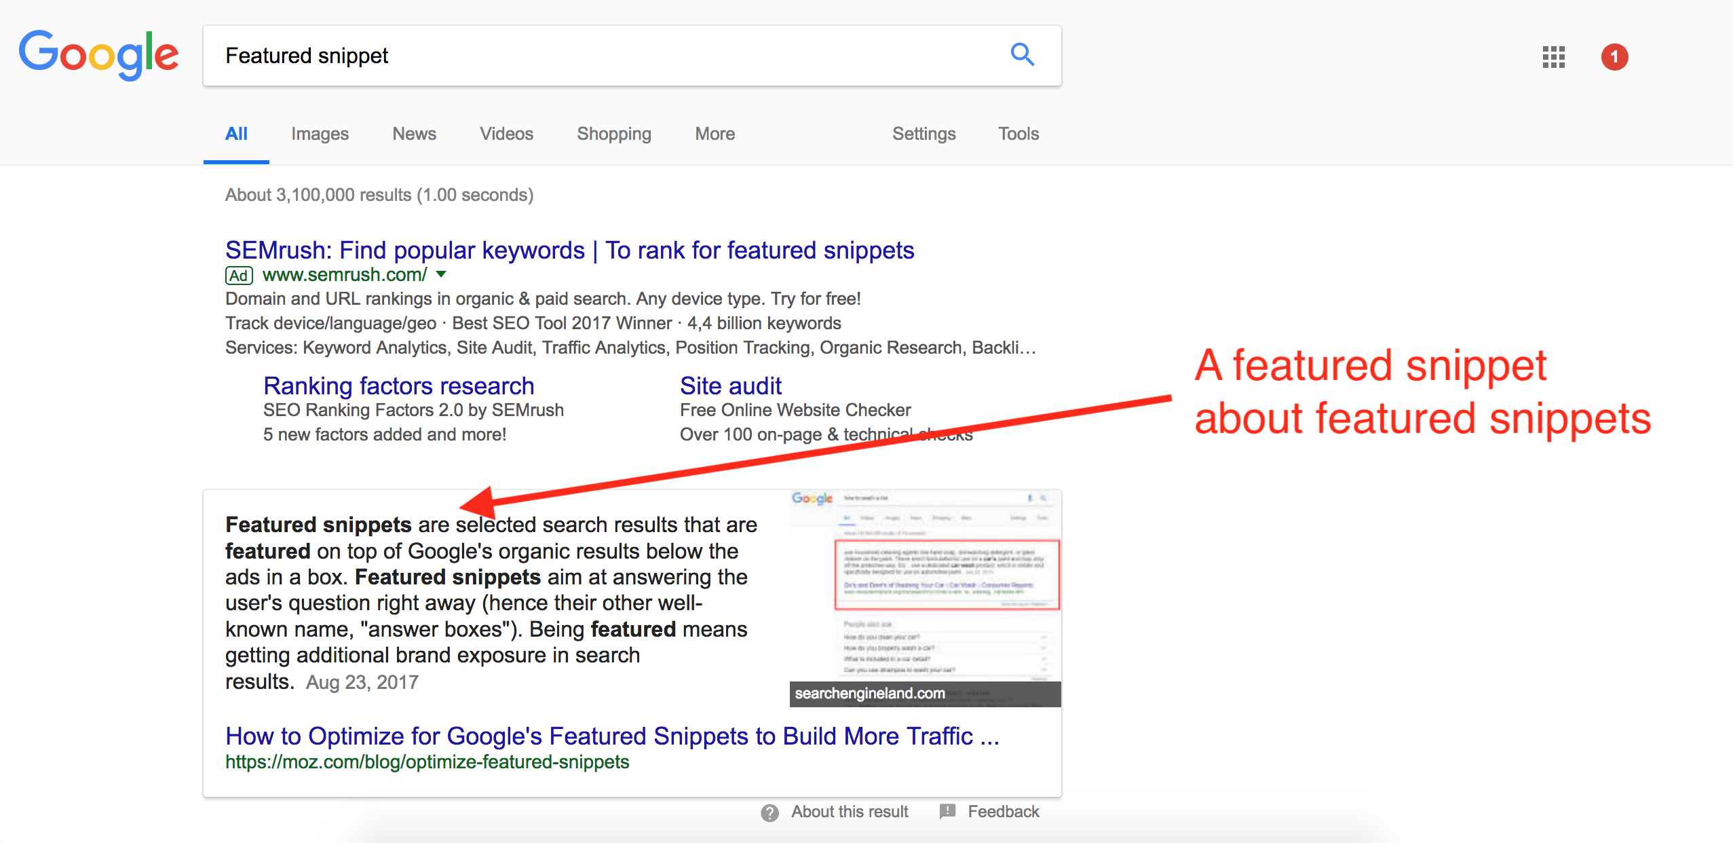Open the Google apps grid icon
Image resolution: width=1733 pixels, height=843 pixels.
click(1553, 57)
